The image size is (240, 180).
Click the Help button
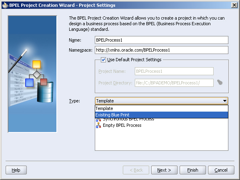[16, 170]
